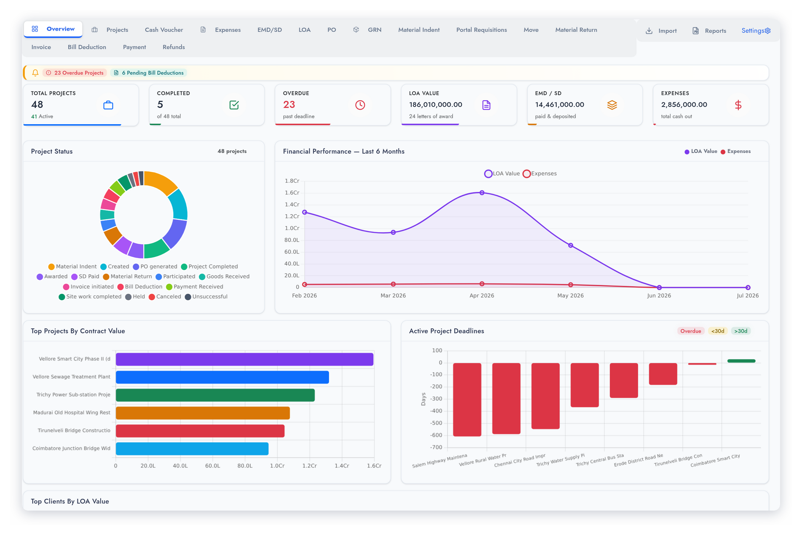The width and height of the screenshot is (802, 535).
Task: Click the <30d deadline badge
Action: 717,331
